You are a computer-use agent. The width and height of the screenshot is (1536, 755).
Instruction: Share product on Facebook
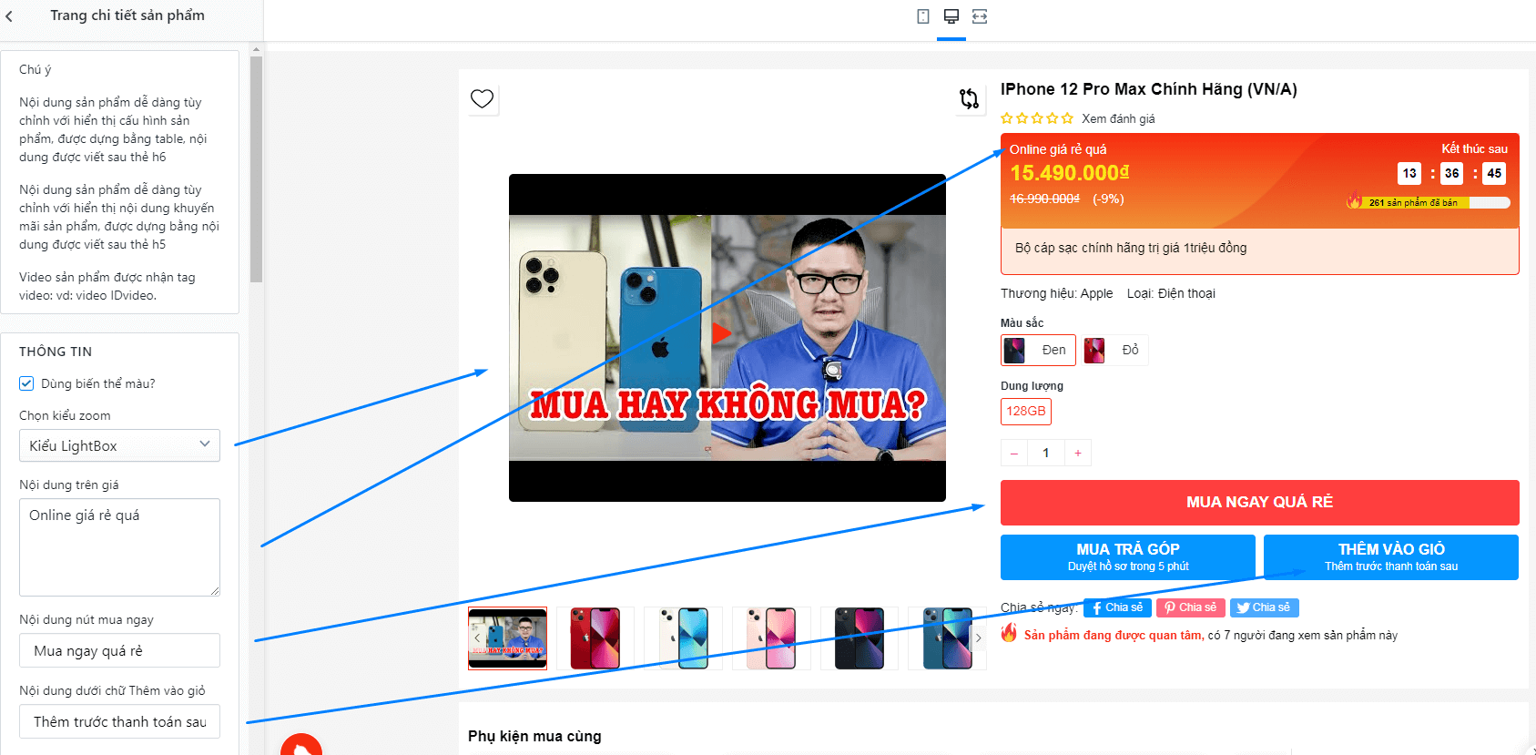point(1117,607)
